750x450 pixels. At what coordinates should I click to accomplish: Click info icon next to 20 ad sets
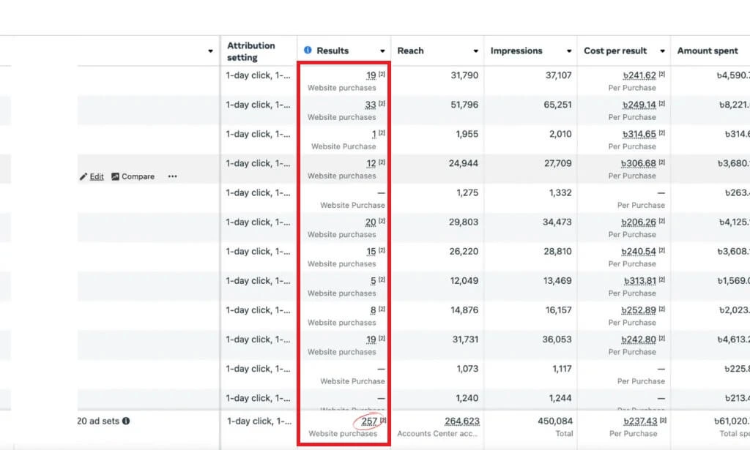pyautogui.click(x=126, y=421)
